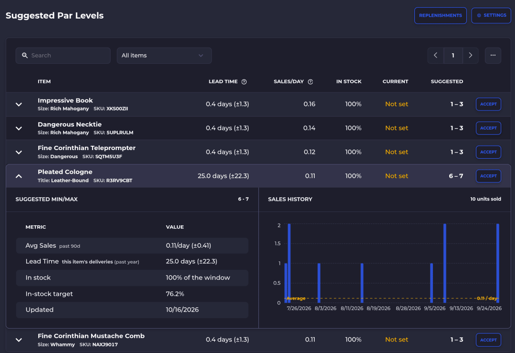Accept suggestion for Impressive Book

click(x=488, y=104)
